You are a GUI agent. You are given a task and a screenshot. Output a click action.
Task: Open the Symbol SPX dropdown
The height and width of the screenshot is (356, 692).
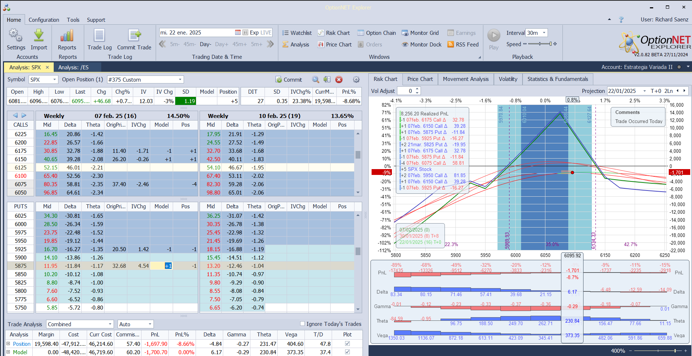(55, 79)
